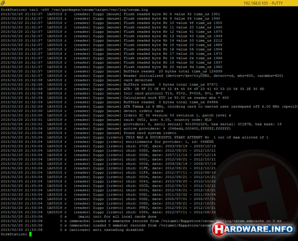Click the 'Irdeto SC 50 version 53' line
This screenshot has width=298, height=241.
click(116, 115)
